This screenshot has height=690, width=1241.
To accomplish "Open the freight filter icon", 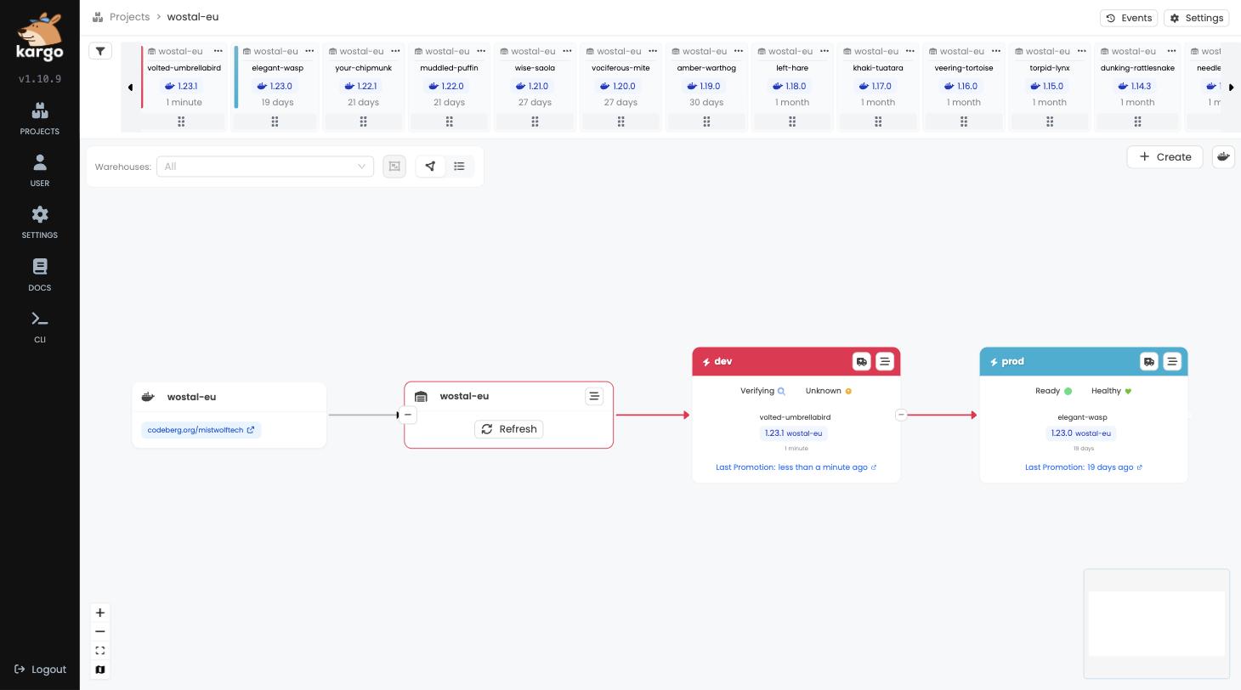I will (x=100, y=51).
